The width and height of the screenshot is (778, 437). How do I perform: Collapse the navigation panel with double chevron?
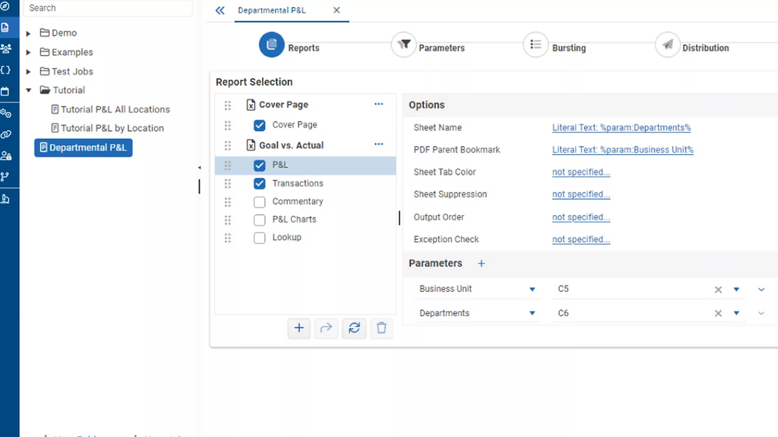(220, 10)
